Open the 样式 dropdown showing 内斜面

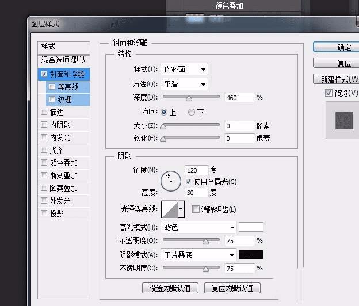click(184, 69)
